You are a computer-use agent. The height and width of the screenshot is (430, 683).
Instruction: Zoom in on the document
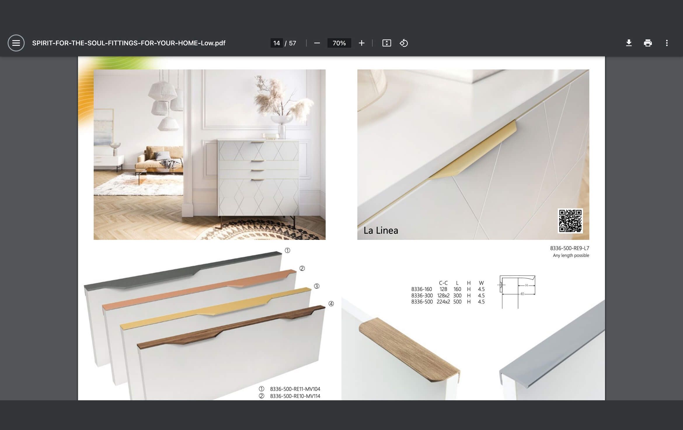pyautogui.click(x=361, y=43)
